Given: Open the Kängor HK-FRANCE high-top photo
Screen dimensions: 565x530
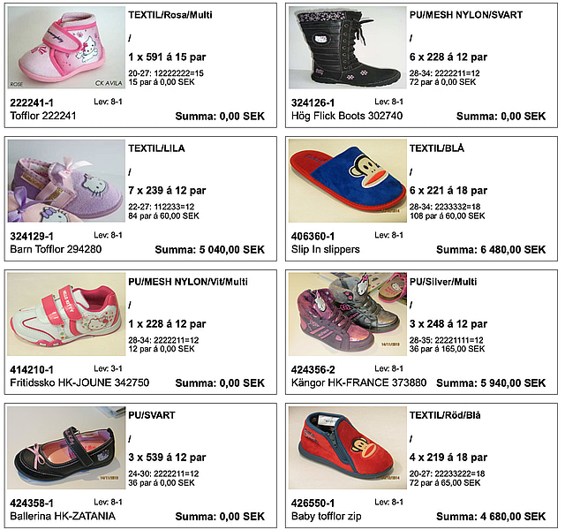Looking at the screenshot, I should [347, 314].
